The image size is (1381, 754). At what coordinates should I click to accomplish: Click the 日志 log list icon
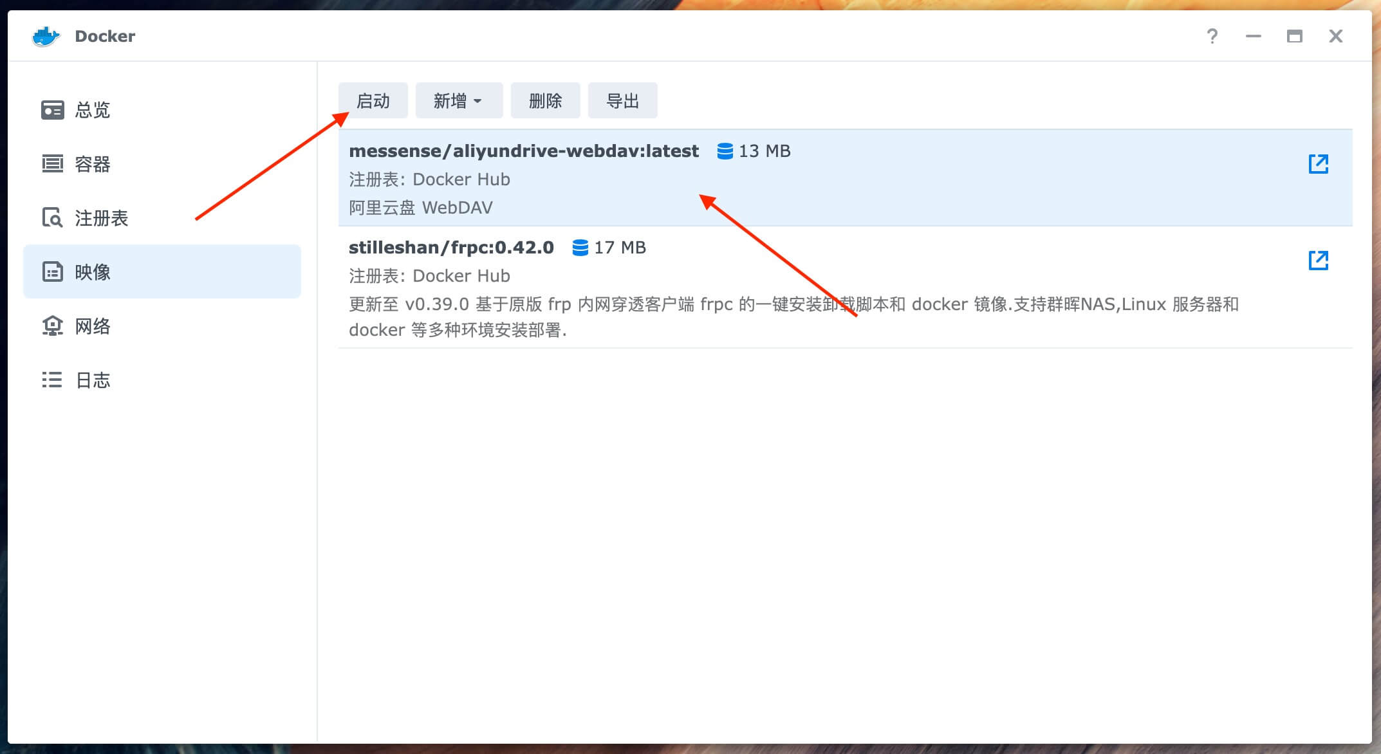tap(52, 380)
